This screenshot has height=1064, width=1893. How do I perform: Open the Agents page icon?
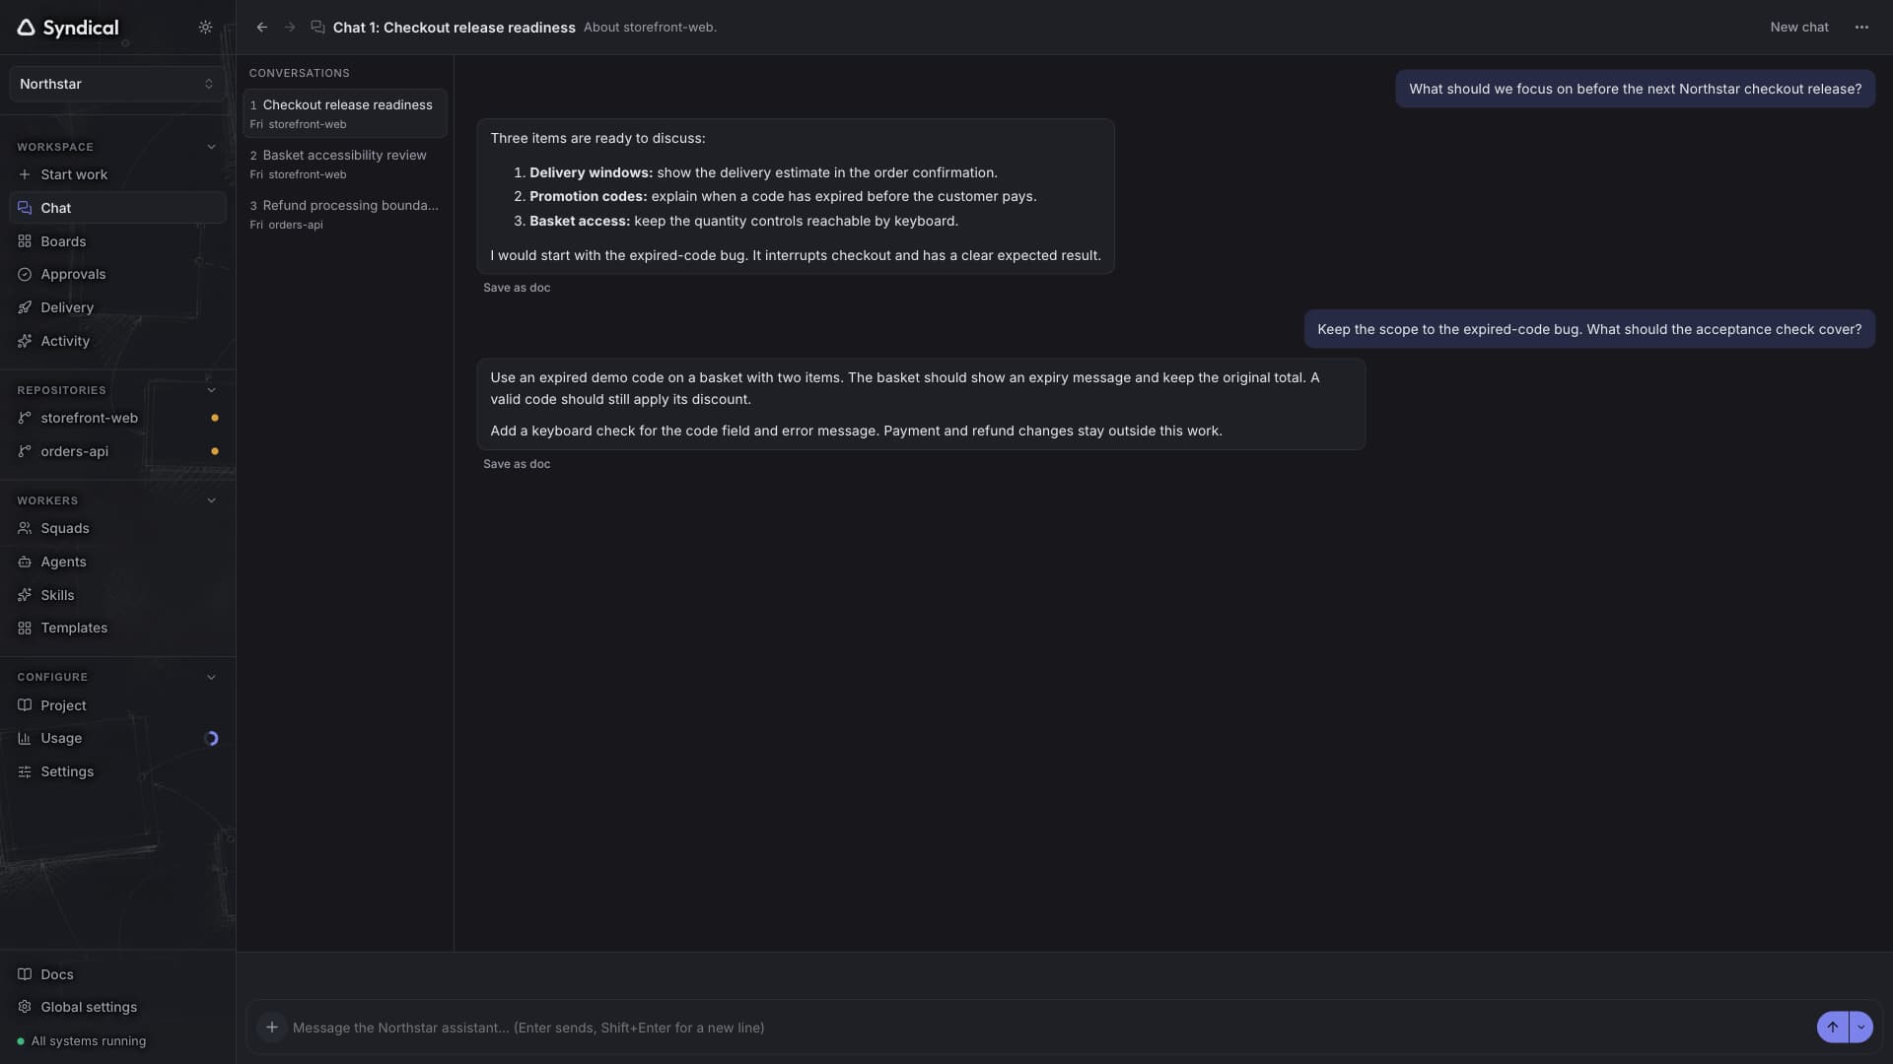(x=25, y=562)
